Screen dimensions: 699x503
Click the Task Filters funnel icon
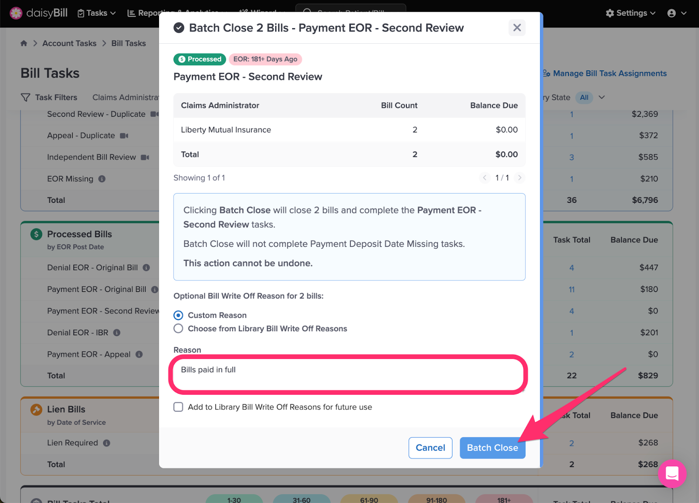[x=26, y=97]
